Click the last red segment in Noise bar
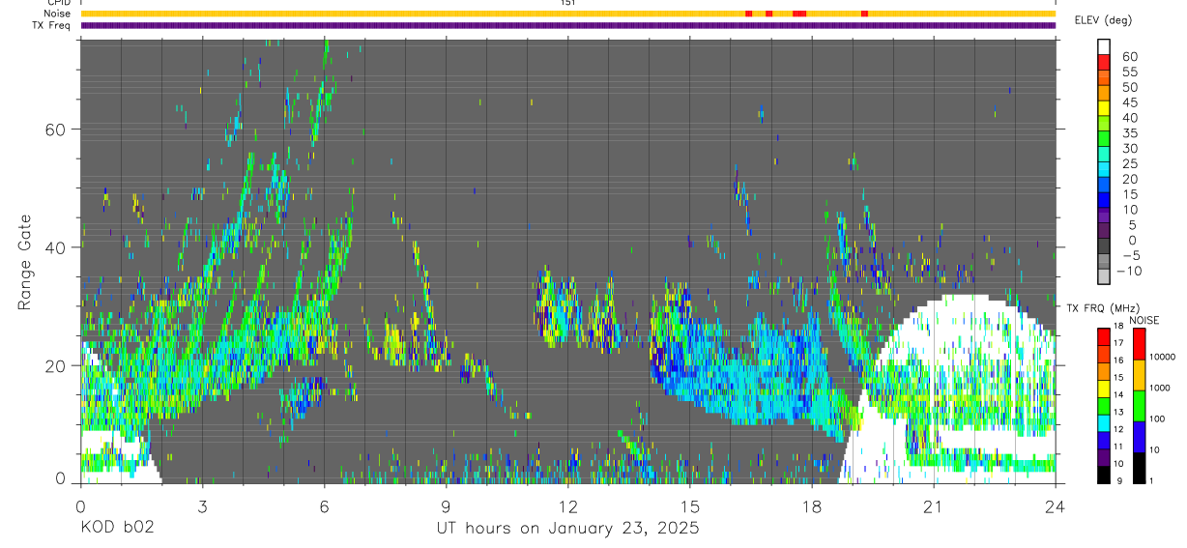The height and width of the screenshot is (548, 1187). [864, 14]
